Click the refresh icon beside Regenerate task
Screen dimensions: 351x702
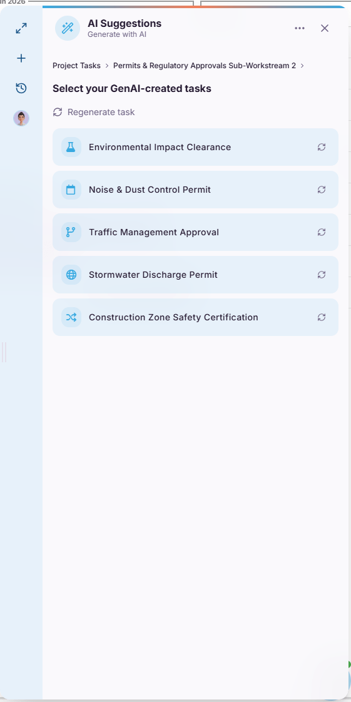click(58, 112)
